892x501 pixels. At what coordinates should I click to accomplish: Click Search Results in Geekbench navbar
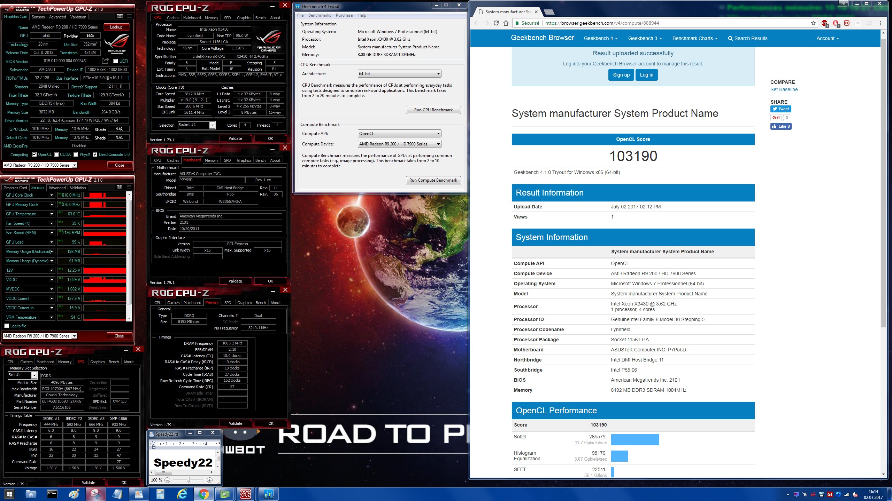coord(748,38)
